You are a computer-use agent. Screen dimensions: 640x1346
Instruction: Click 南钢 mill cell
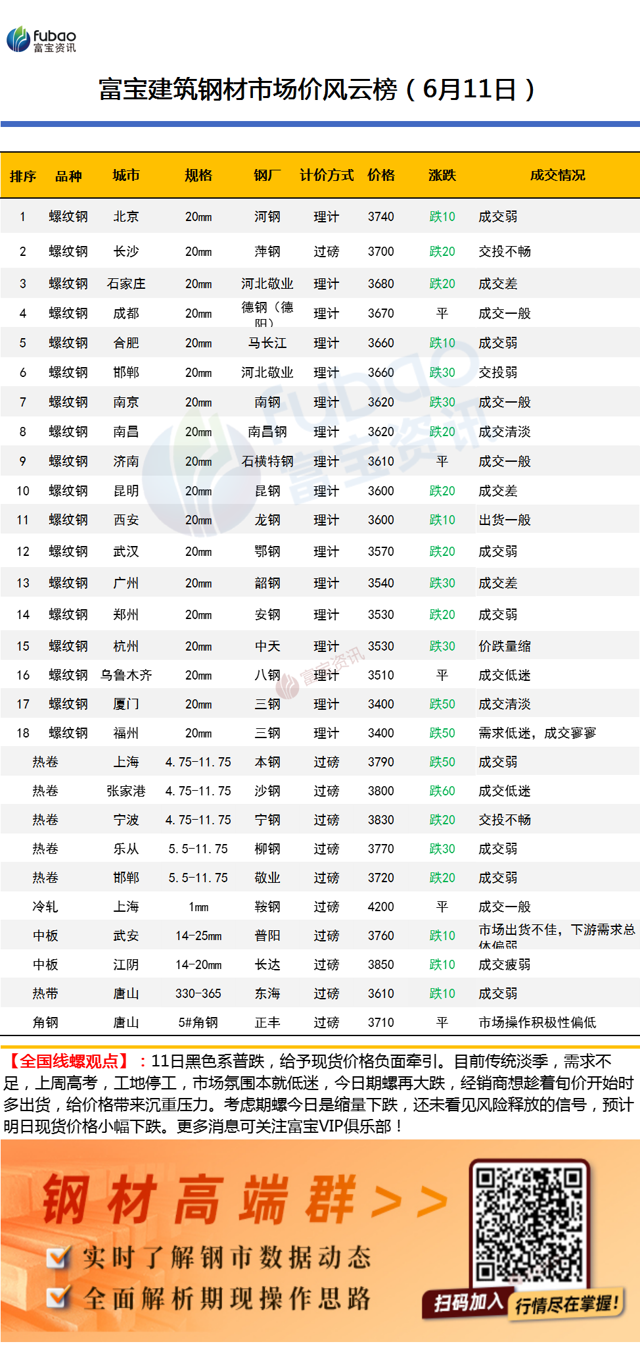(x=267, y=402)
